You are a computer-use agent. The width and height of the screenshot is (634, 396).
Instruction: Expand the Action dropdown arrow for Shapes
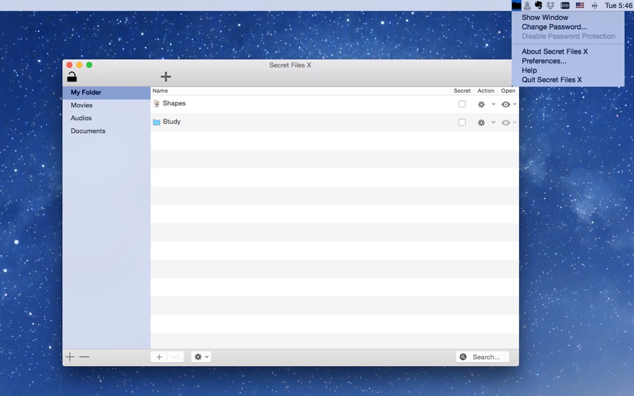click(x=493, y=104)
